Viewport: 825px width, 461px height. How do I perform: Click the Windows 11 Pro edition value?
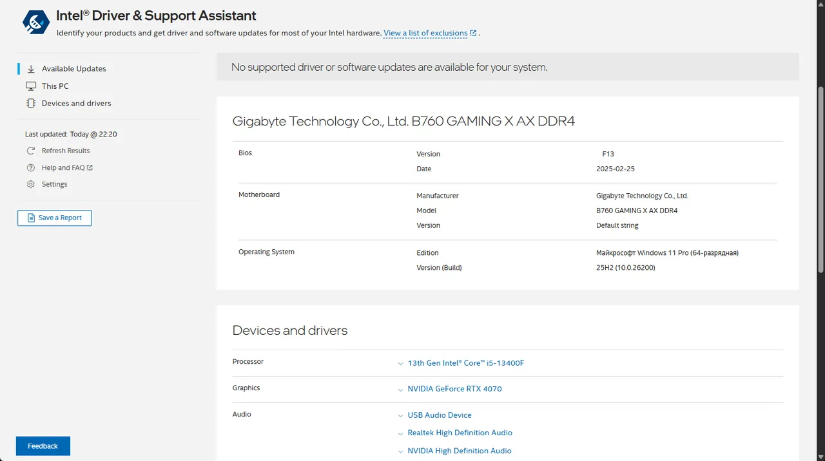point(667,253)
